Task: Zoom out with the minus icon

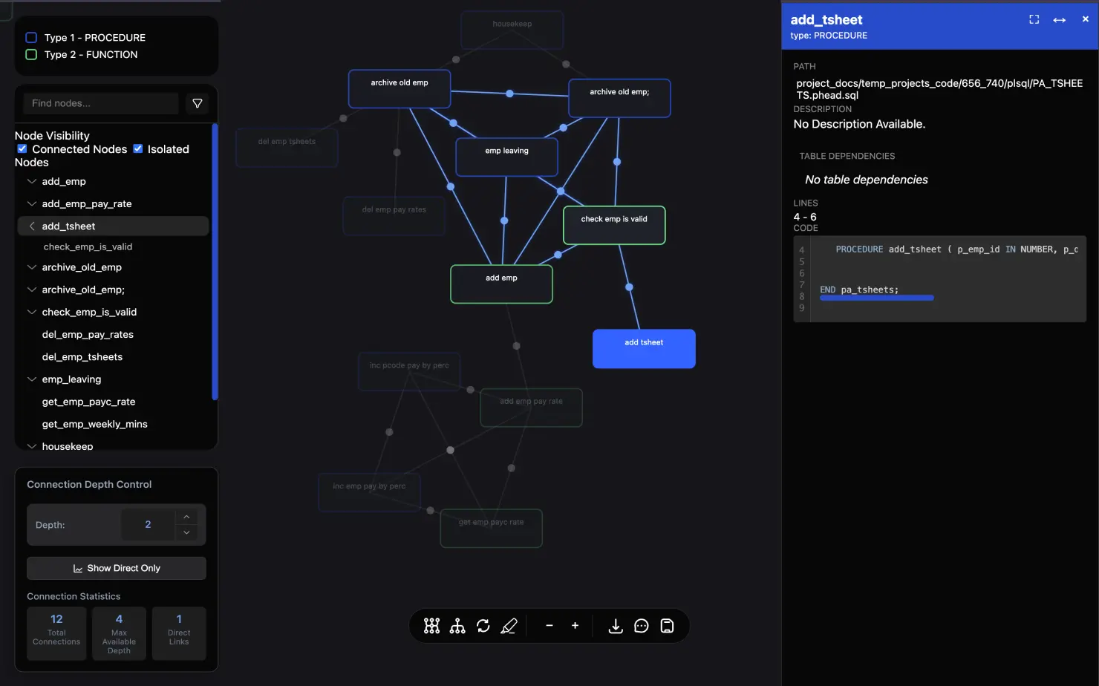Action: point(549,626)
